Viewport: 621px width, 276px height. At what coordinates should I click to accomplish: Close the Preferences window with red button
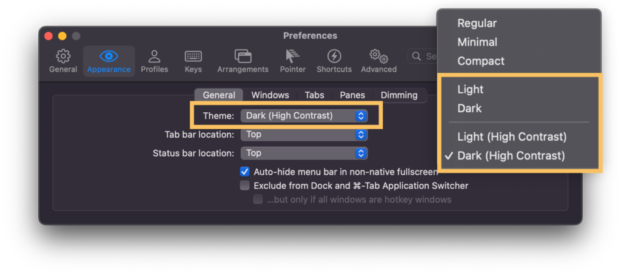(49, 36)
